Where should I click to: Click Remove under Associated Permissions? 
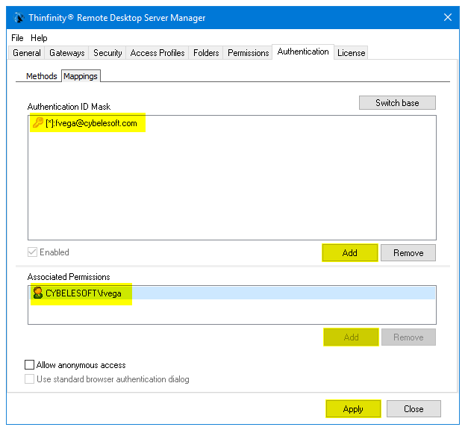(408, 337)
